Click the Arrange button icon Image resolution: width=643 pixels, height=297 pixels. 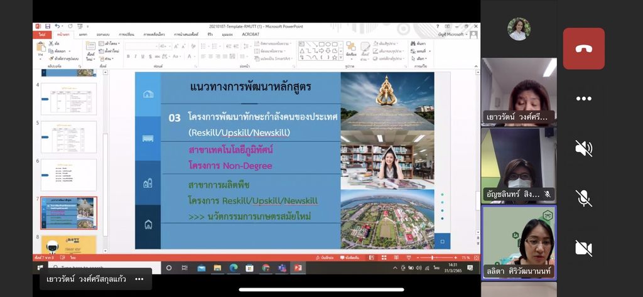point(350,46)
